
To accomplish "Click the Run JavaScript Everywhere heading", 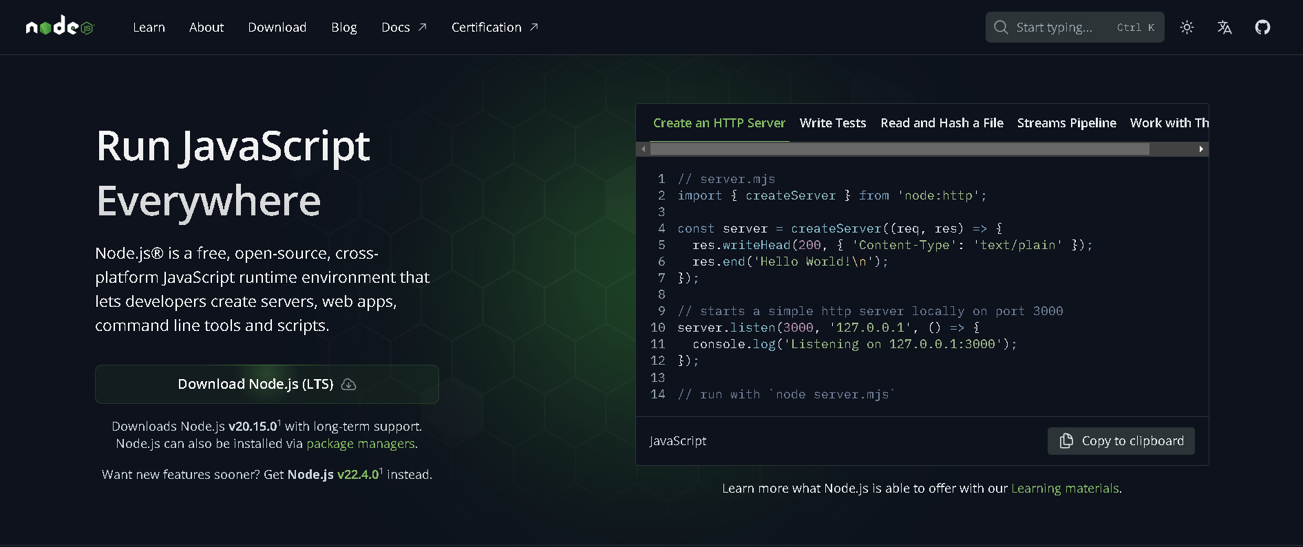I will point(233,173).
